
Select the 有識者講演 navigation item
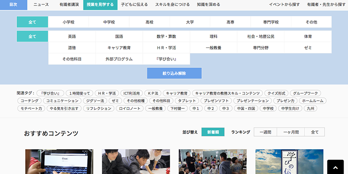[69, 5]
